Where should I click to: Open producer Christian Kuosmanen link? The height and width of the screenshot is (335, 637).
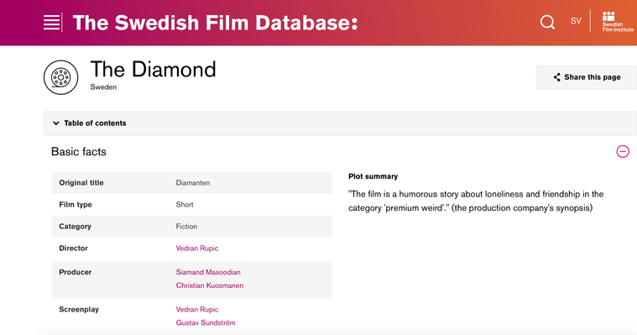coord(210,285)
